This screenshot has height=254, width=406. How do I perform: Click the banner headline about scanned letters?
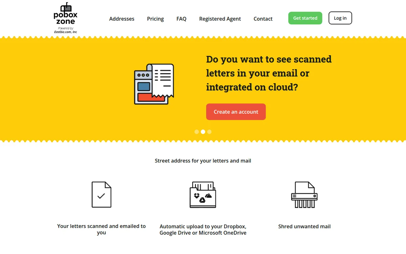click(269, 73)
